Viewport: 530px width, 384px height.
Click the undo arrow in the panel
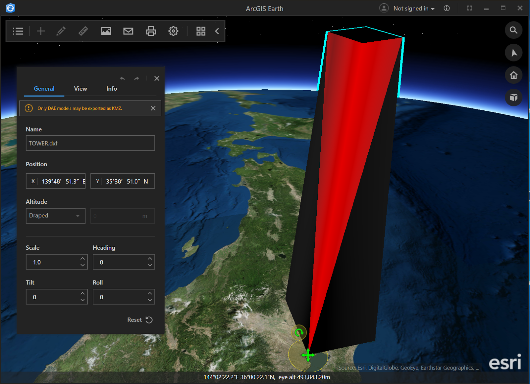pyautogui.click(x=123, y=78)
